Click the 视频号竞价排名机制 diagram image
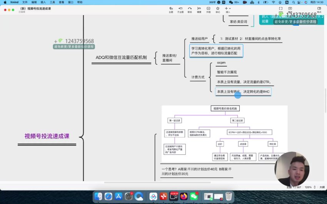Viewport: 327px width, 204px height. point(224,135)
